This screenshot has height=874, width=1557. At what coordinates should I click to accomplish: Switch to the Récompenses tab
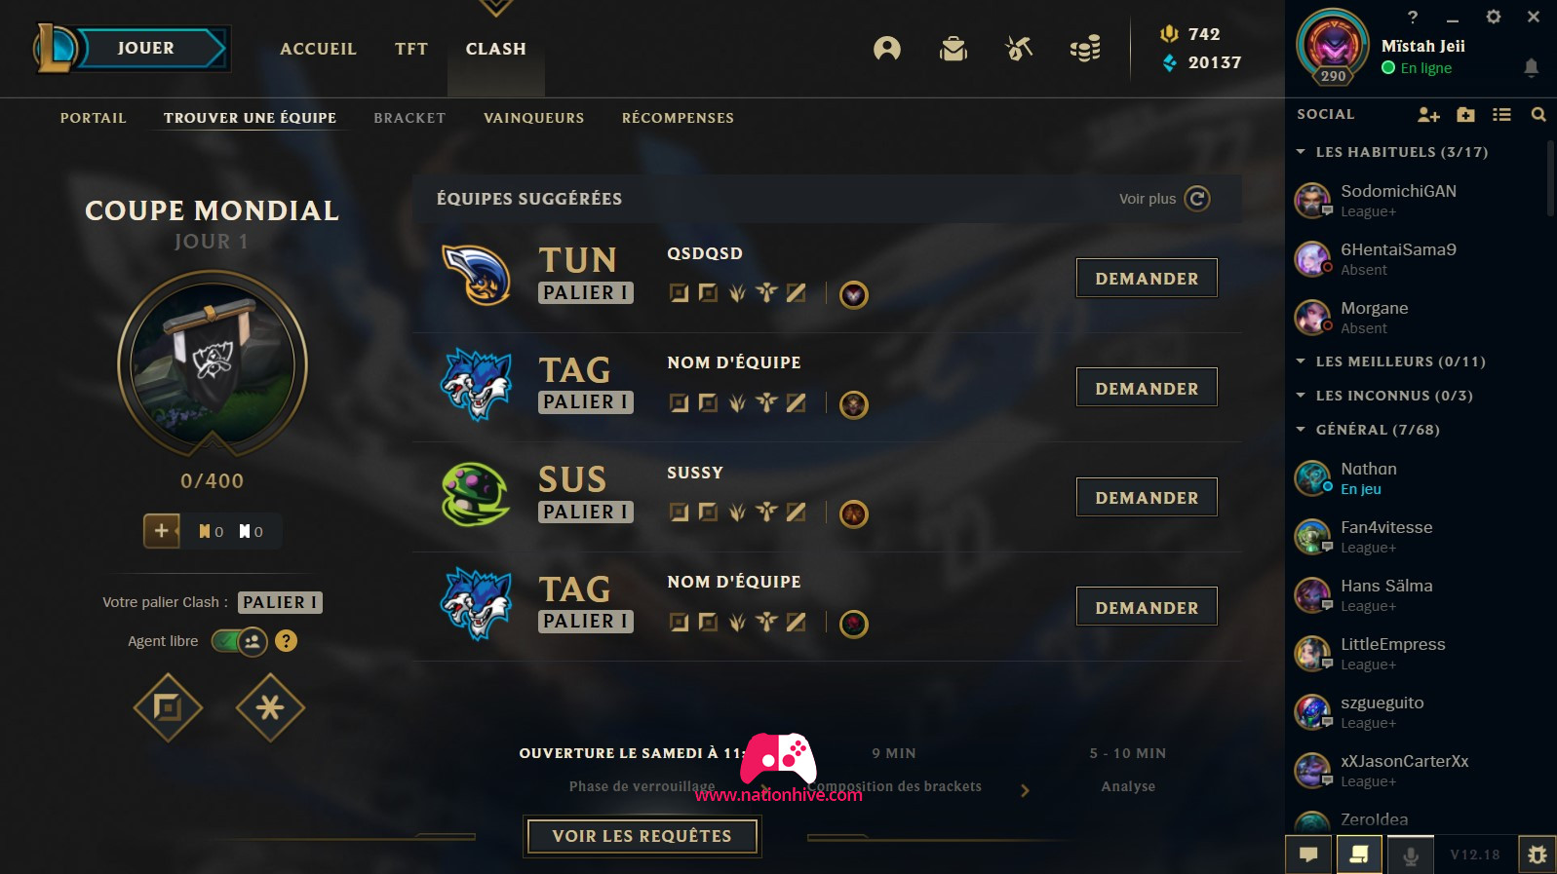pyautogui.click(x=678, y=118)
